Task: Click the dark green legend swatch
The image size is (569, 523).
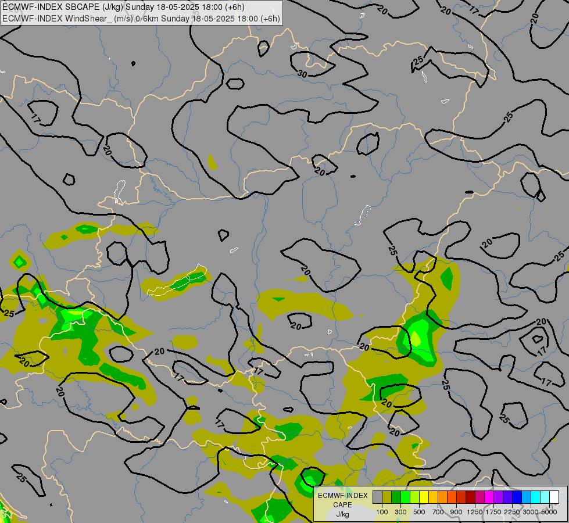Action: tap(396, 497)
